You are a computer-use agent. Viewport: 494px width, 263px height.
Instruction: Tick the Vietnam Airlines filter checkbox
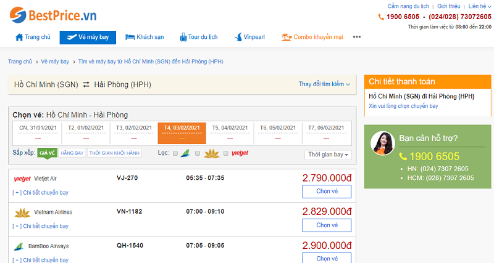click(198, 153)
